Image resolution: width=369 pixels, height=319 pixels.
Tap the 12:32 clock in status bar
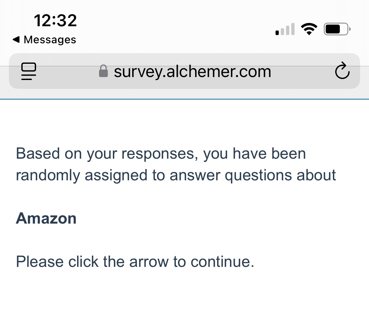click(x=55, y=21)
